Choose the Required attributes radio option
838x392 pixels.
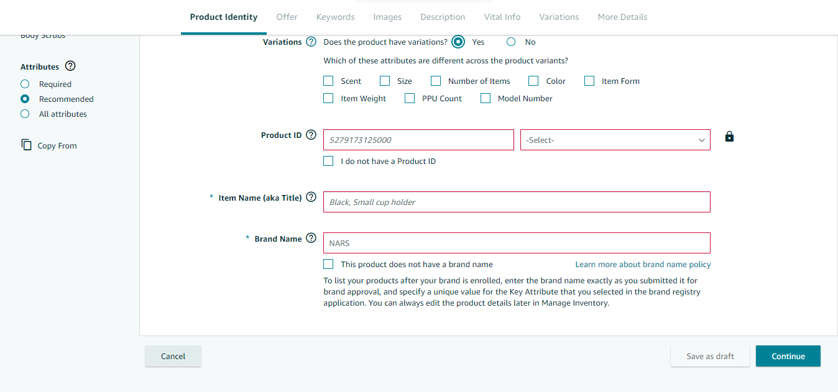click(25, 84)
